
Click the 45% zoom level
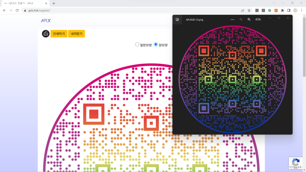(x=258, y=19)
